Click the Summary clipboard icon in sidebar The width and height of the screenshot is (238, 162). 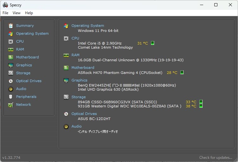tap(11, 26)
